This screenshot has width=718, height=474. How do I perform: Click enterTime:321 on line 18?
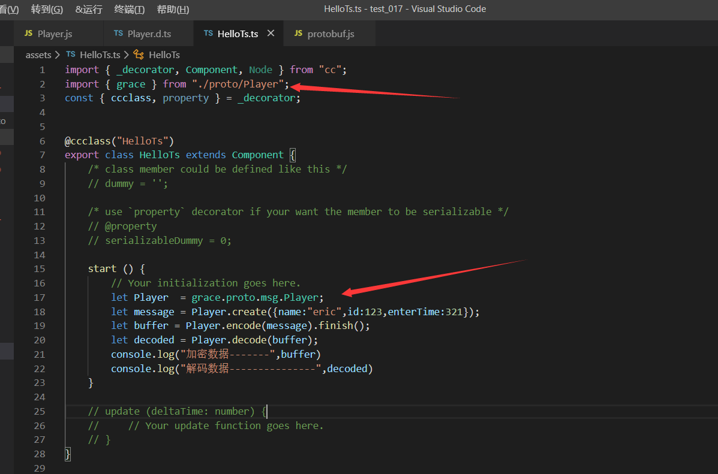[x=425, y=312]
